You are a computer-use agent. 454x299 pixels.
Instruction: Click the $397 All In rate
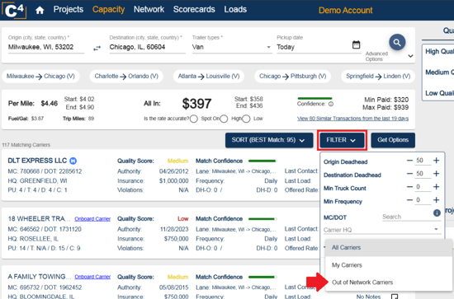tap(197, 104)
